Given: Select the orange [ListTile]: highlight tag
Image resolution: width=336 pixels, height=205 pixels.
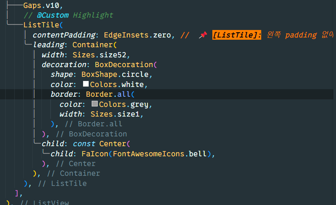Looking at the screenshot, I should coord(236,35).
